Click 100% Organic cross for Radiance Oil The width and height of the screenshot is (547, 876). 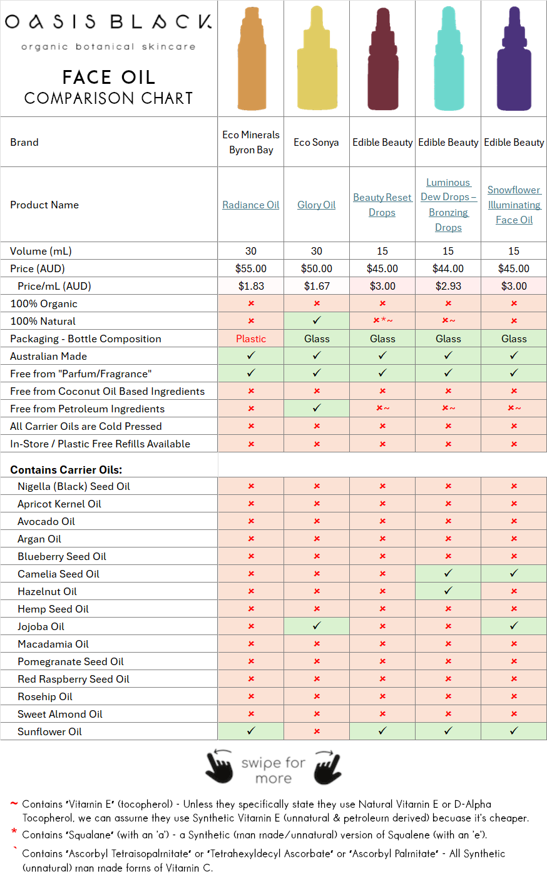tap(251, 303)
